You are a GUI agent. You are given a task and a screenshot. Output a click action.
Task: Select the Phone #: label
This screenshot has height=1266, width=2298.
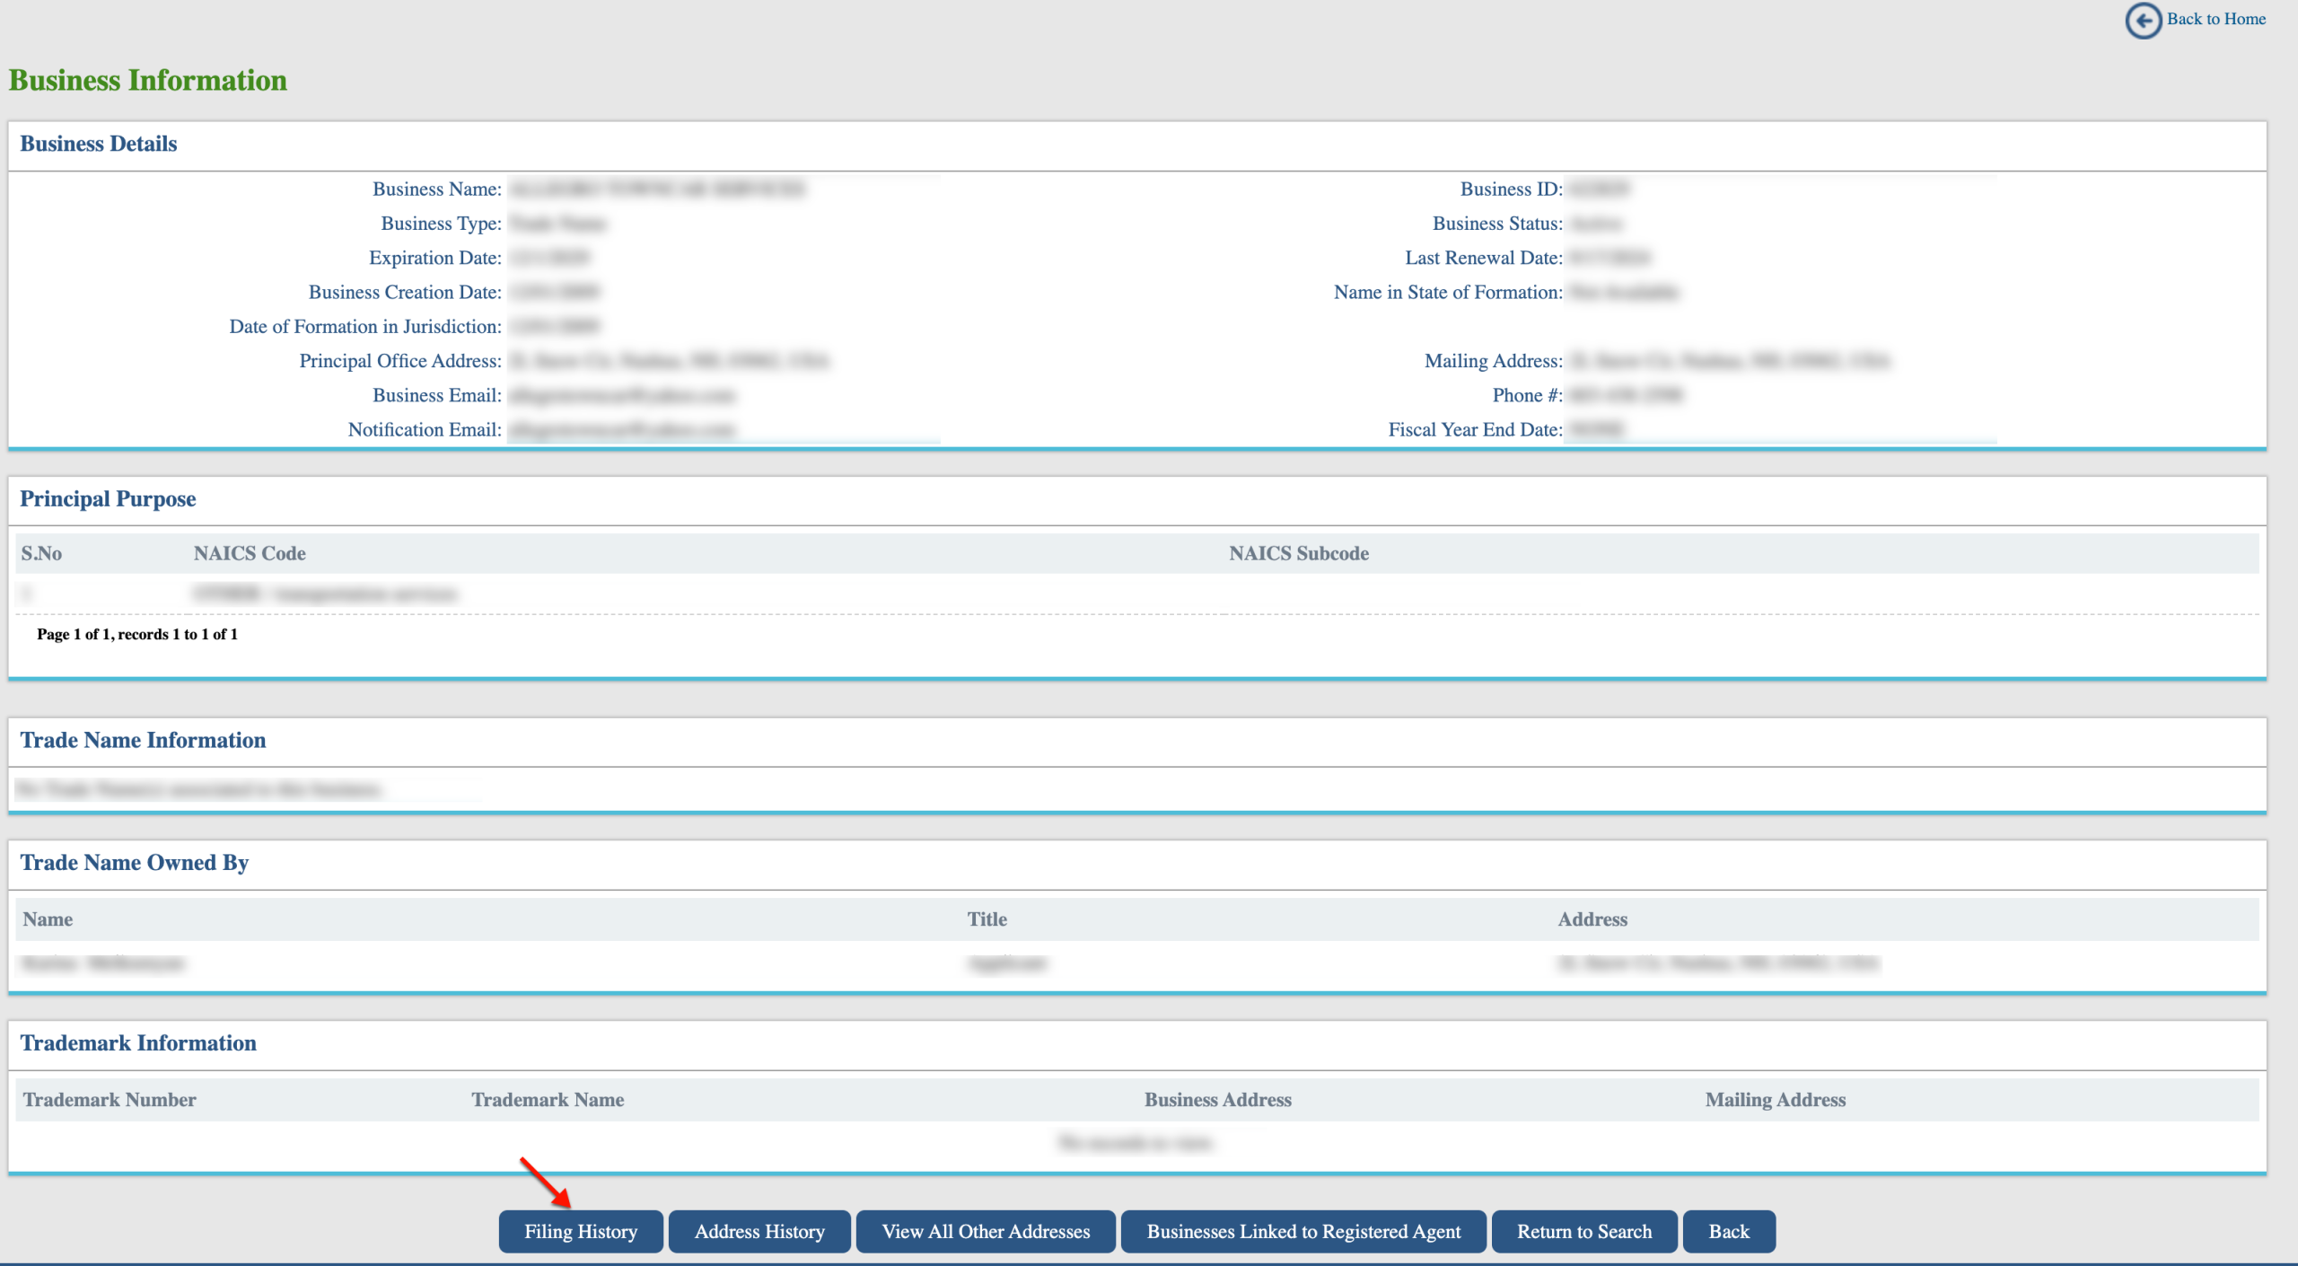[1528, 395]
